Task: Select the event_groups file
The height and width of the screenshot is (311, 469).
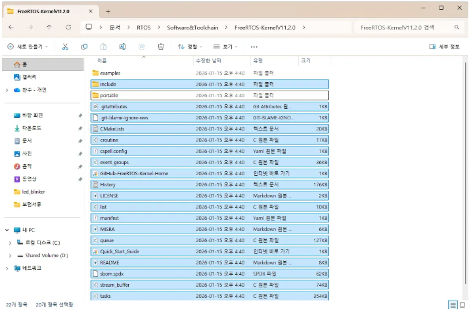Action: 210,162
